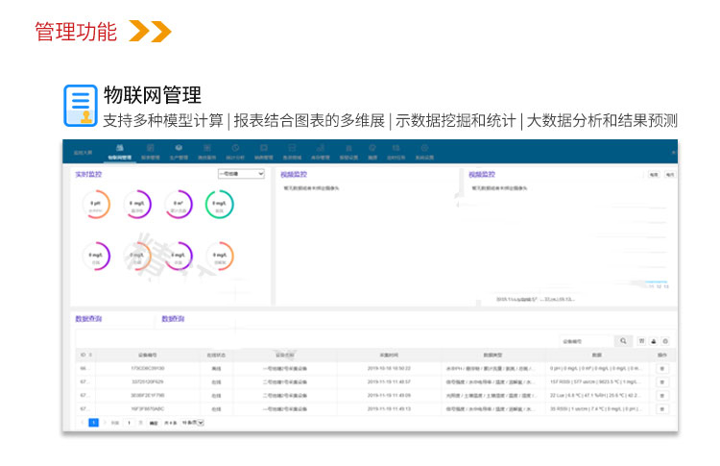This screenshot has width=720, height=466.
Task: Click timestamp 2019-10-18 18:50:22
Action: (389, 369)
